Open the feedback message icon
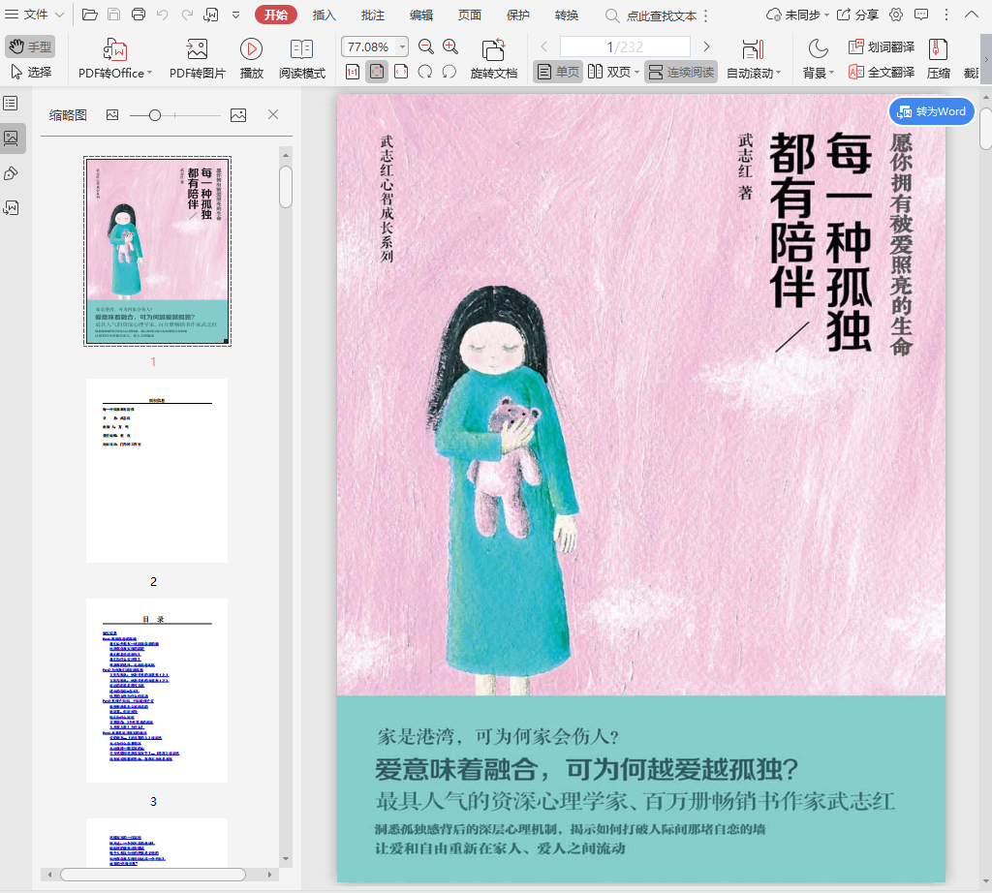 [922, 15]
